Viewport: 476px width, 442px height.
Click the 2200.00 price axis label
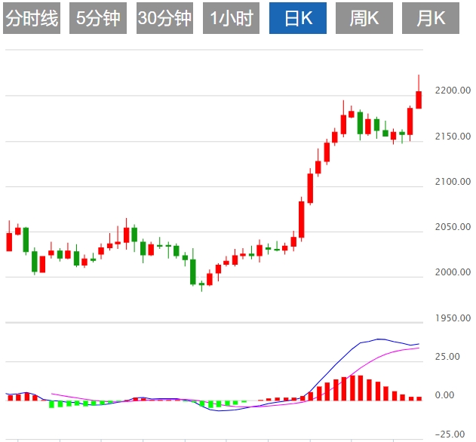(453, 91)
